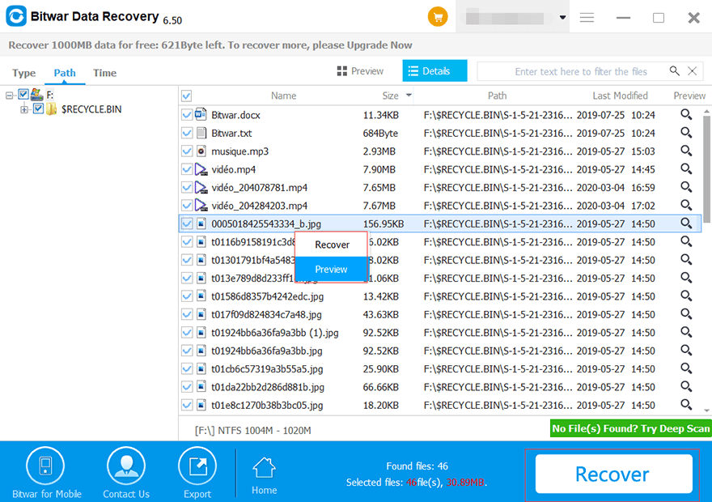Click the 2.93MB size cell
Viewport: 712px width, 502px height.
coord(379,151)
